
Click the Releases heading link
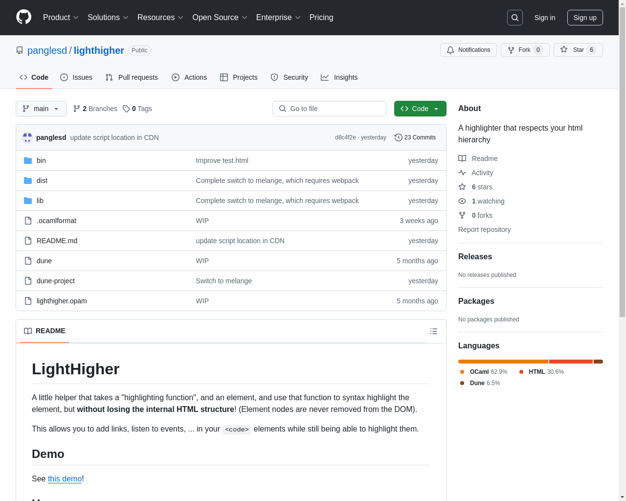(475, 256)
